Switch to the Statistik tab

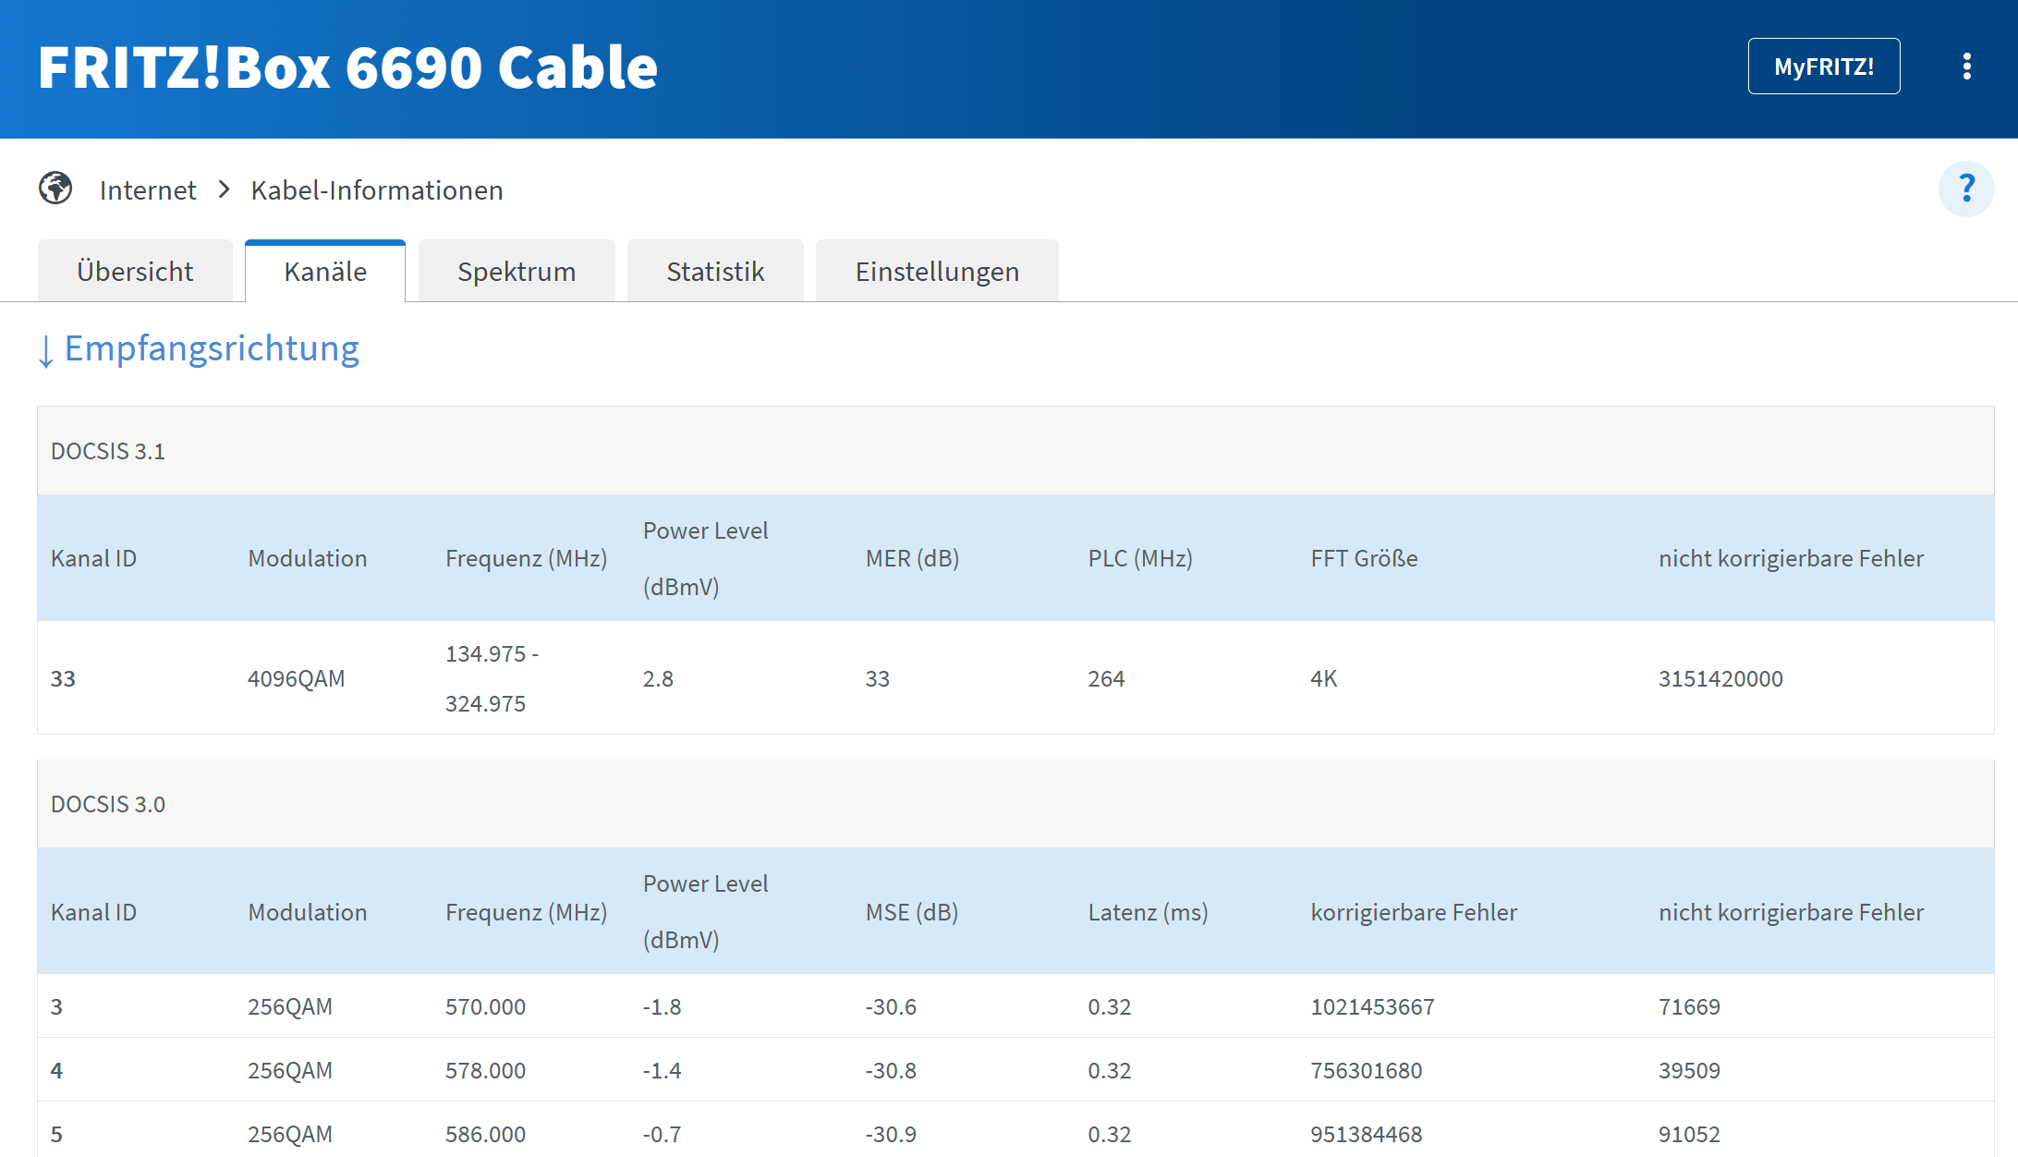click(715, 272)
